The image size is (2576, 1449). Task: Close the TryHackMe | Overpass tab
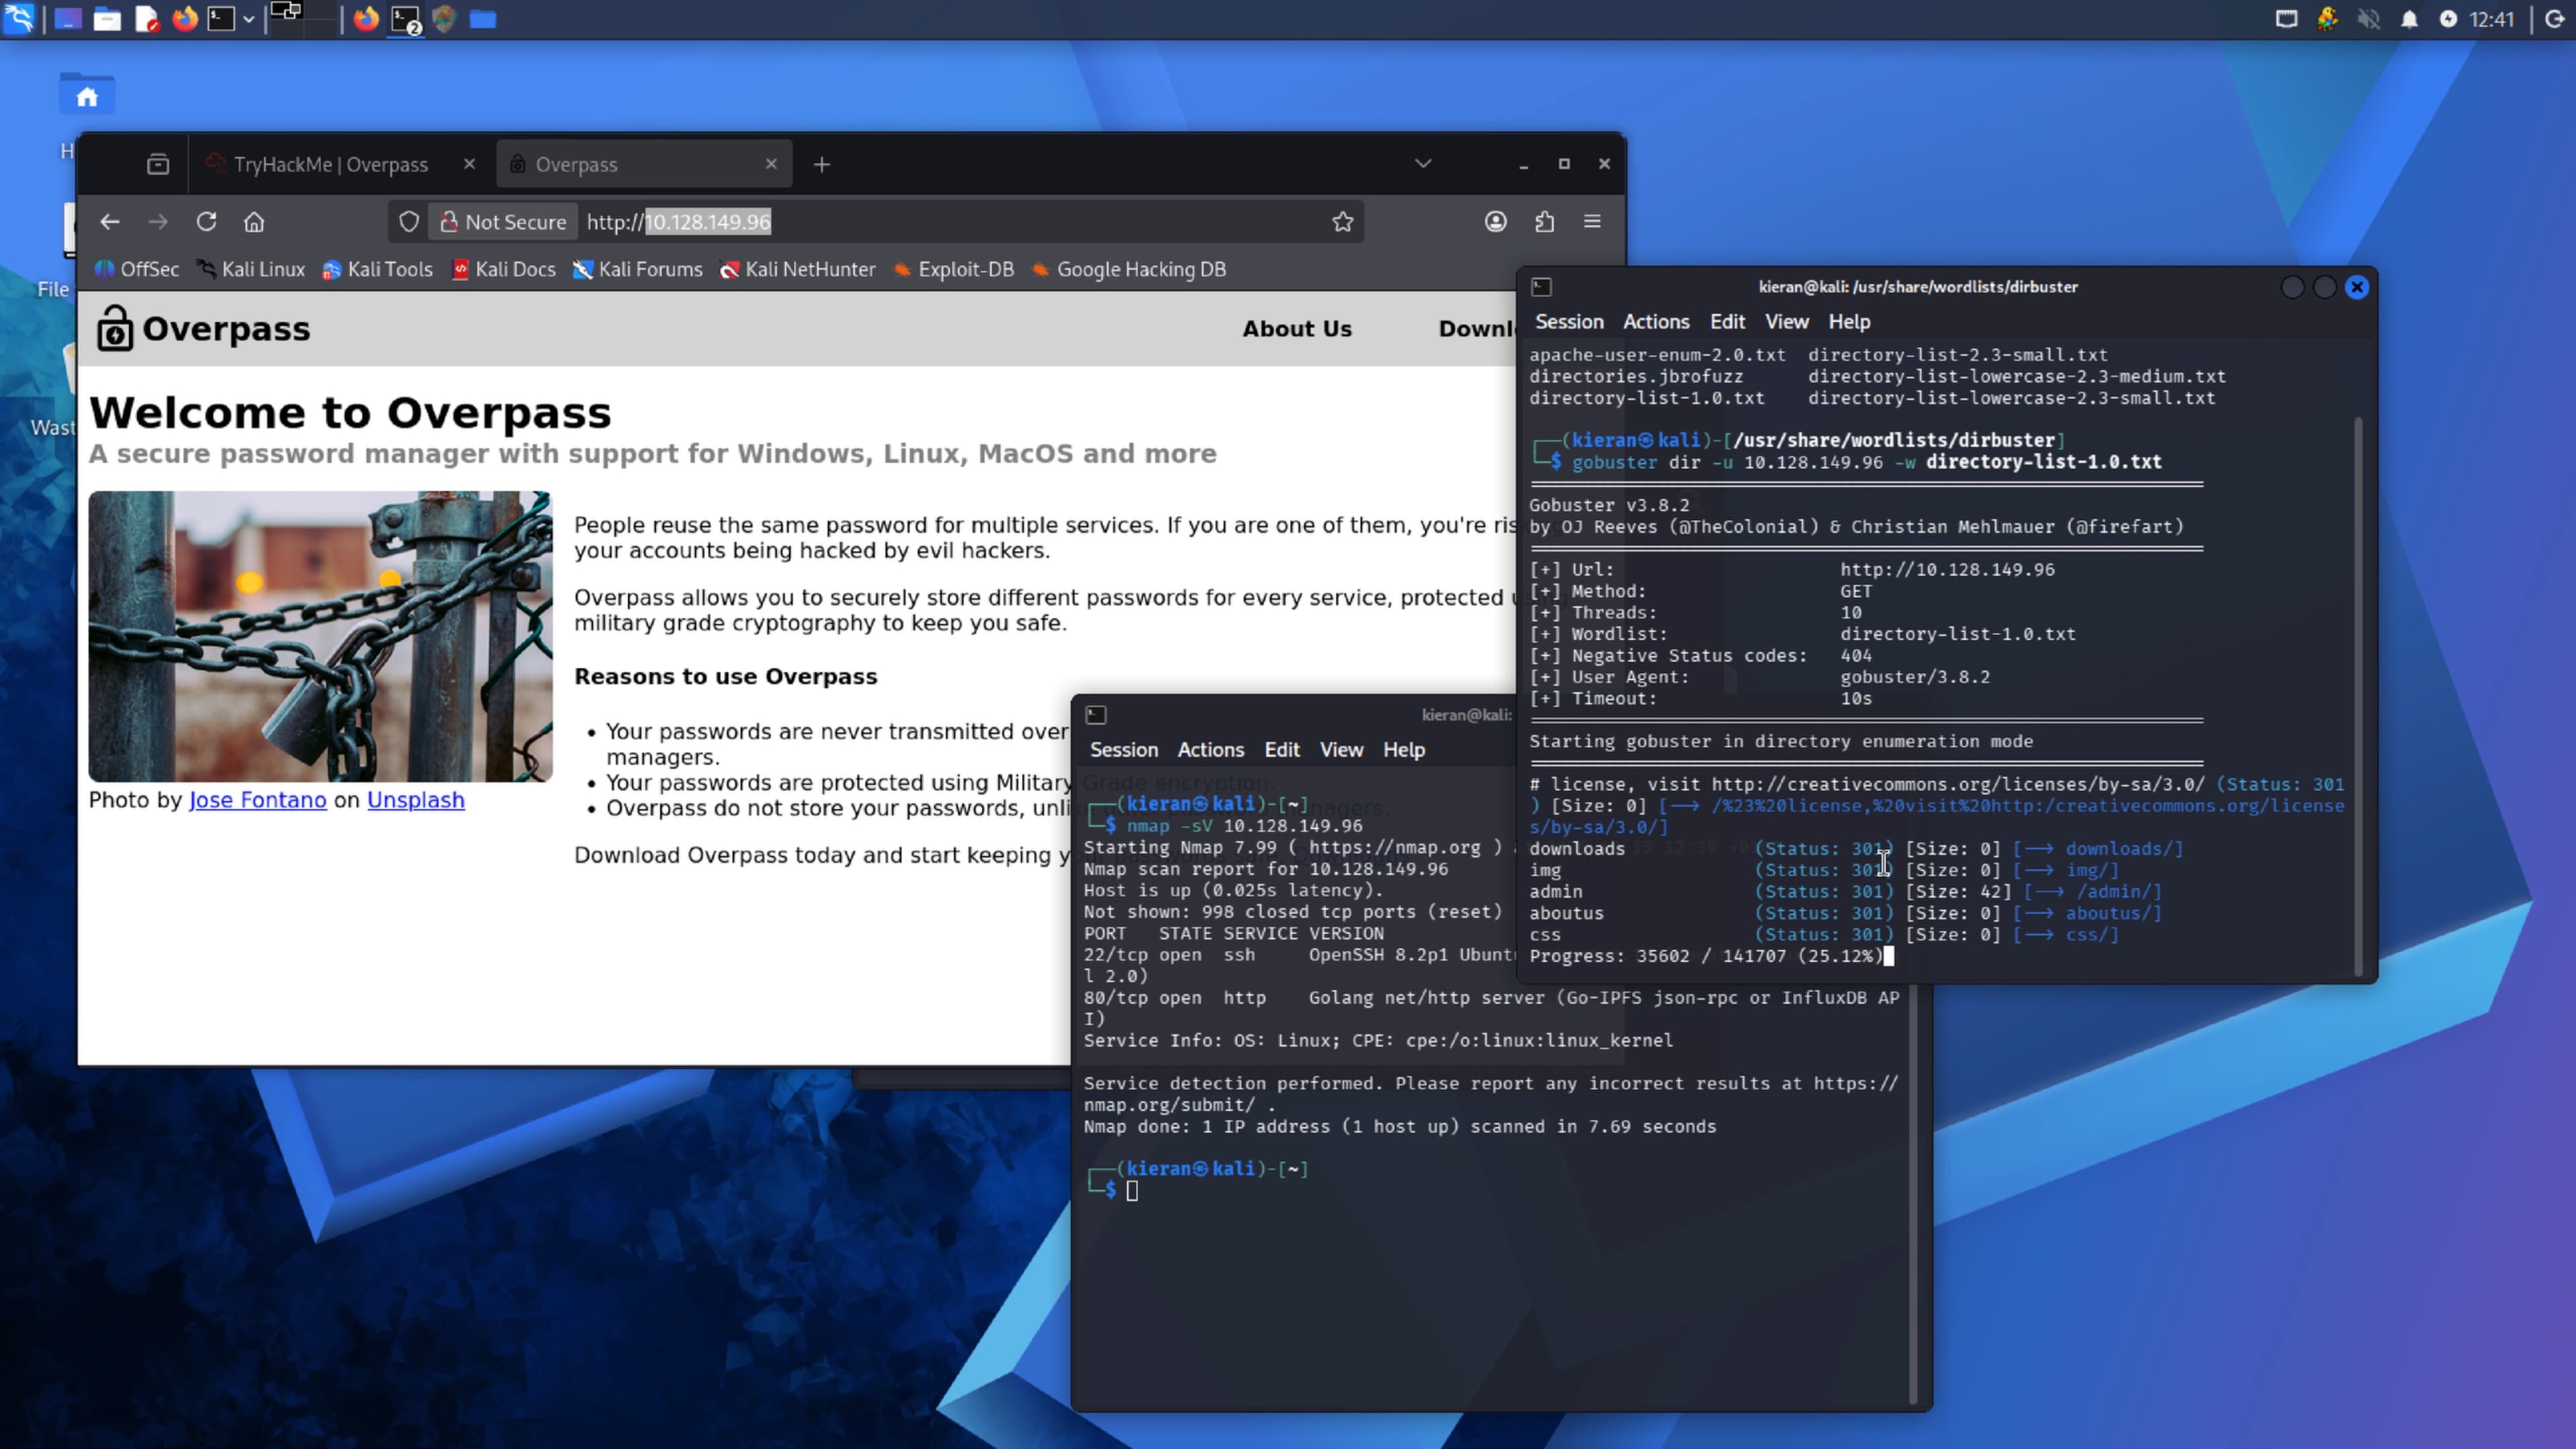[469, 164]
